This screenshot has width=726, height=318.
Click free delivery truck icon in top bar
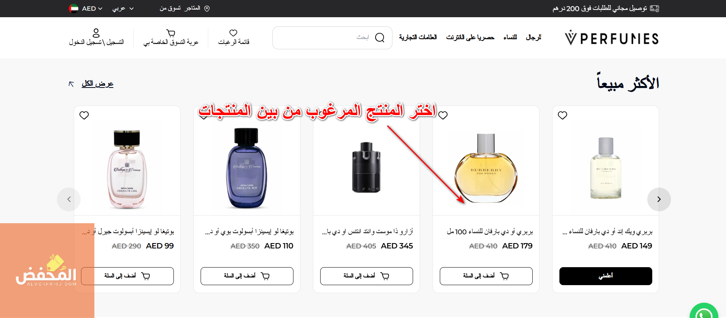655,8
